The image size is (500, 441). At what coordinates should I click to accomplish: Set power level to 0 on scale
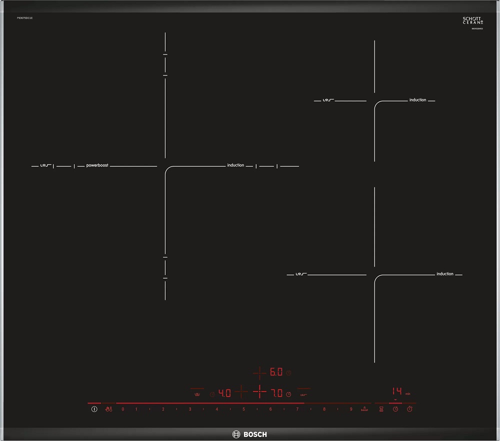click(x=122, y=409)
